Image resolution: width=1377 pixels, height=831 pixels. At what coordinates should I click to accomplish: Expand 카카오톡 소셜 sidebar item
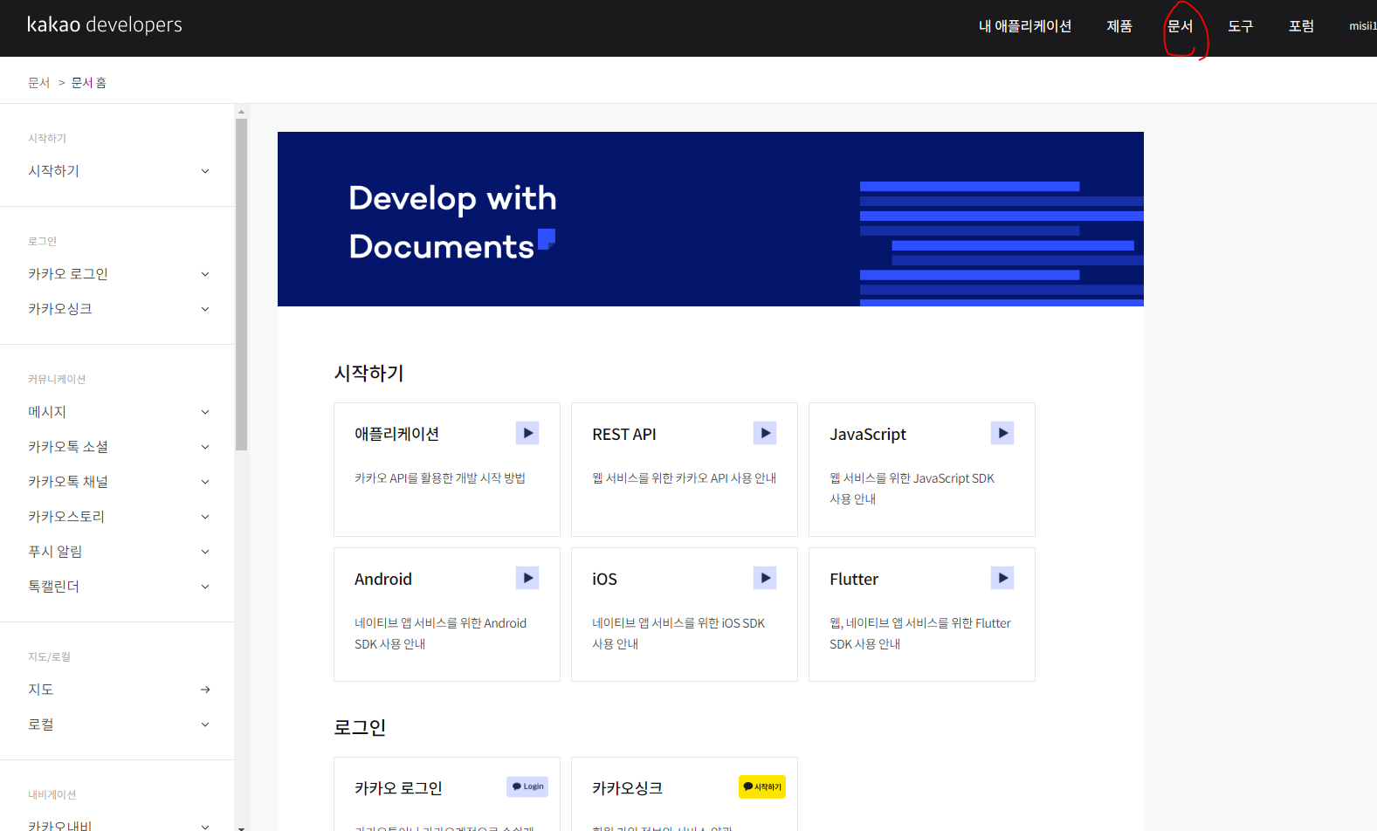(205, 447)
